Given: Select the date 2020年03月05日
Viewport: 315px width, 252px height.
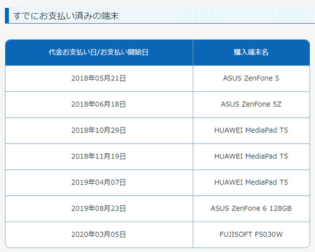Looking at the screenshot, I should [99, 234].
